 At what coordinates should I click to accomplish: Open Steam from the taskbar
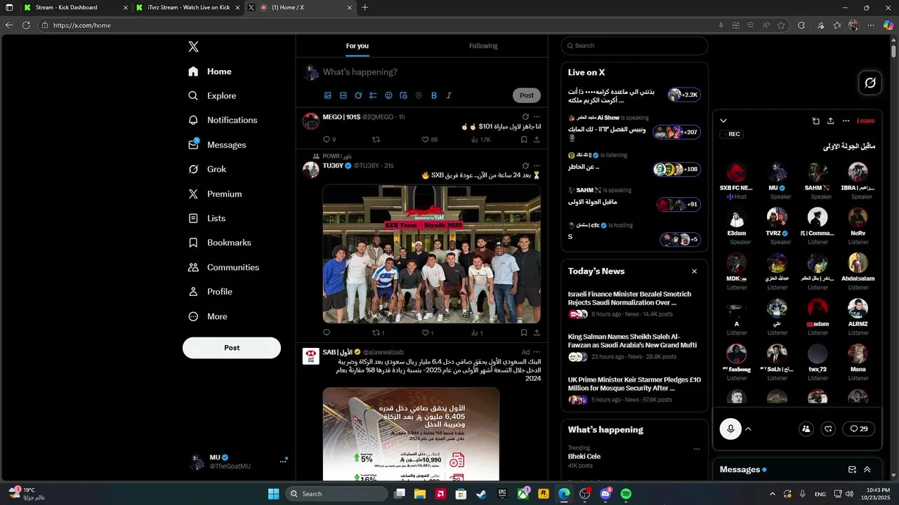click(481, 494)
